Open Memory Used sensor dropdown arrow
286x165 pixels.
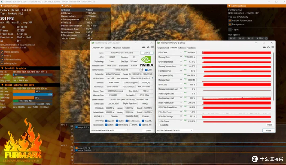coord(181,80)
